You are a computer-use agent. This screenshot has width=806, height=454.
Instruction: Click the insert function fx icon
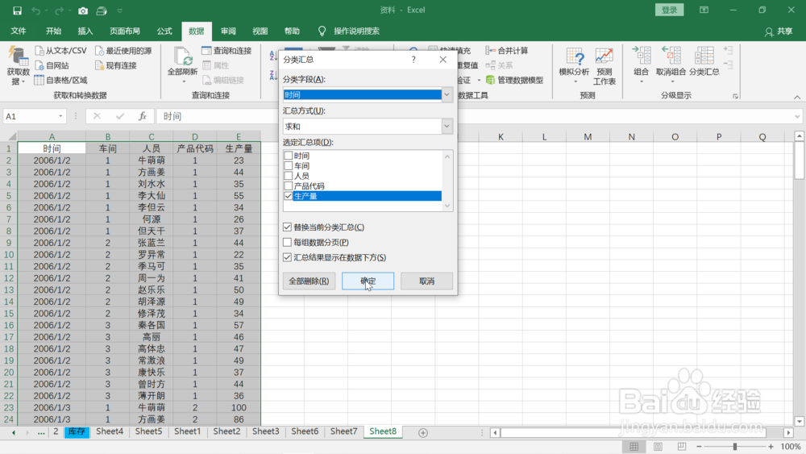click(143, 116)
